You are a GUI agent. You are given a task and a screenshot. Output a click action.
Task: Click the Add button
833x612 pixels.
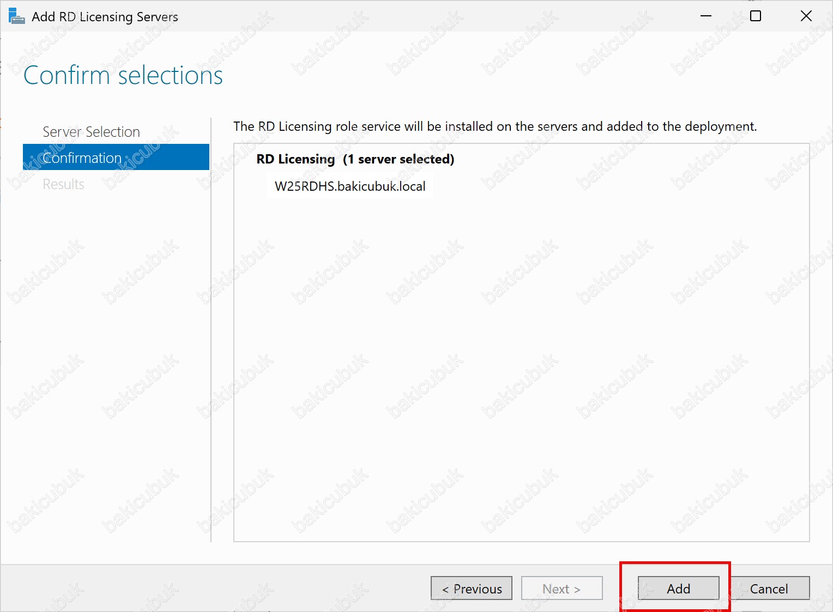[x=678, y=589]
